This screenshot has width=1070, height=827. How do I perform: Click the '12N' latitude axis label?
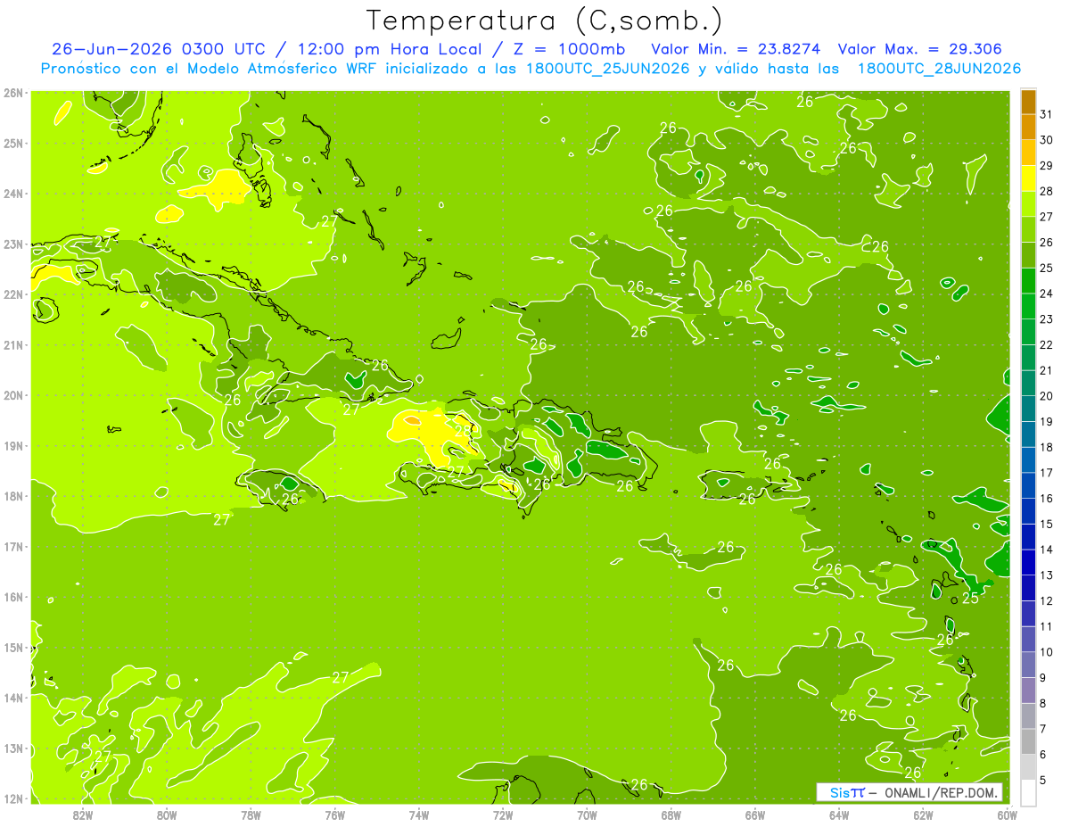click(x=13, y=799)
